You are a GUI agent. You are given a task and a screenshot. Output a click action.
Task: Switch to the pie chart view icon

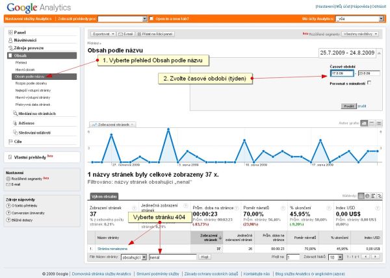pos(367,196)
